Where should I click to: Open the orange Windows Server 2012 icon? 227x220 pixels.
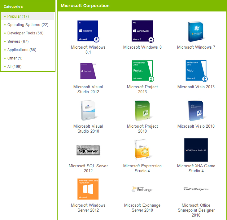click(88, 189)
